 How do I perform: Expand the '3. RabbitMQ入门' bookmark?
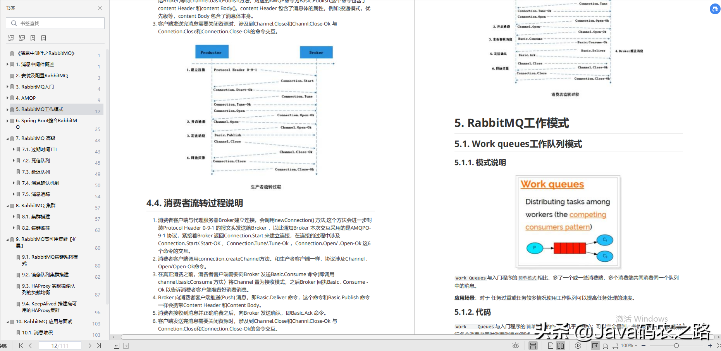point(7,87)
